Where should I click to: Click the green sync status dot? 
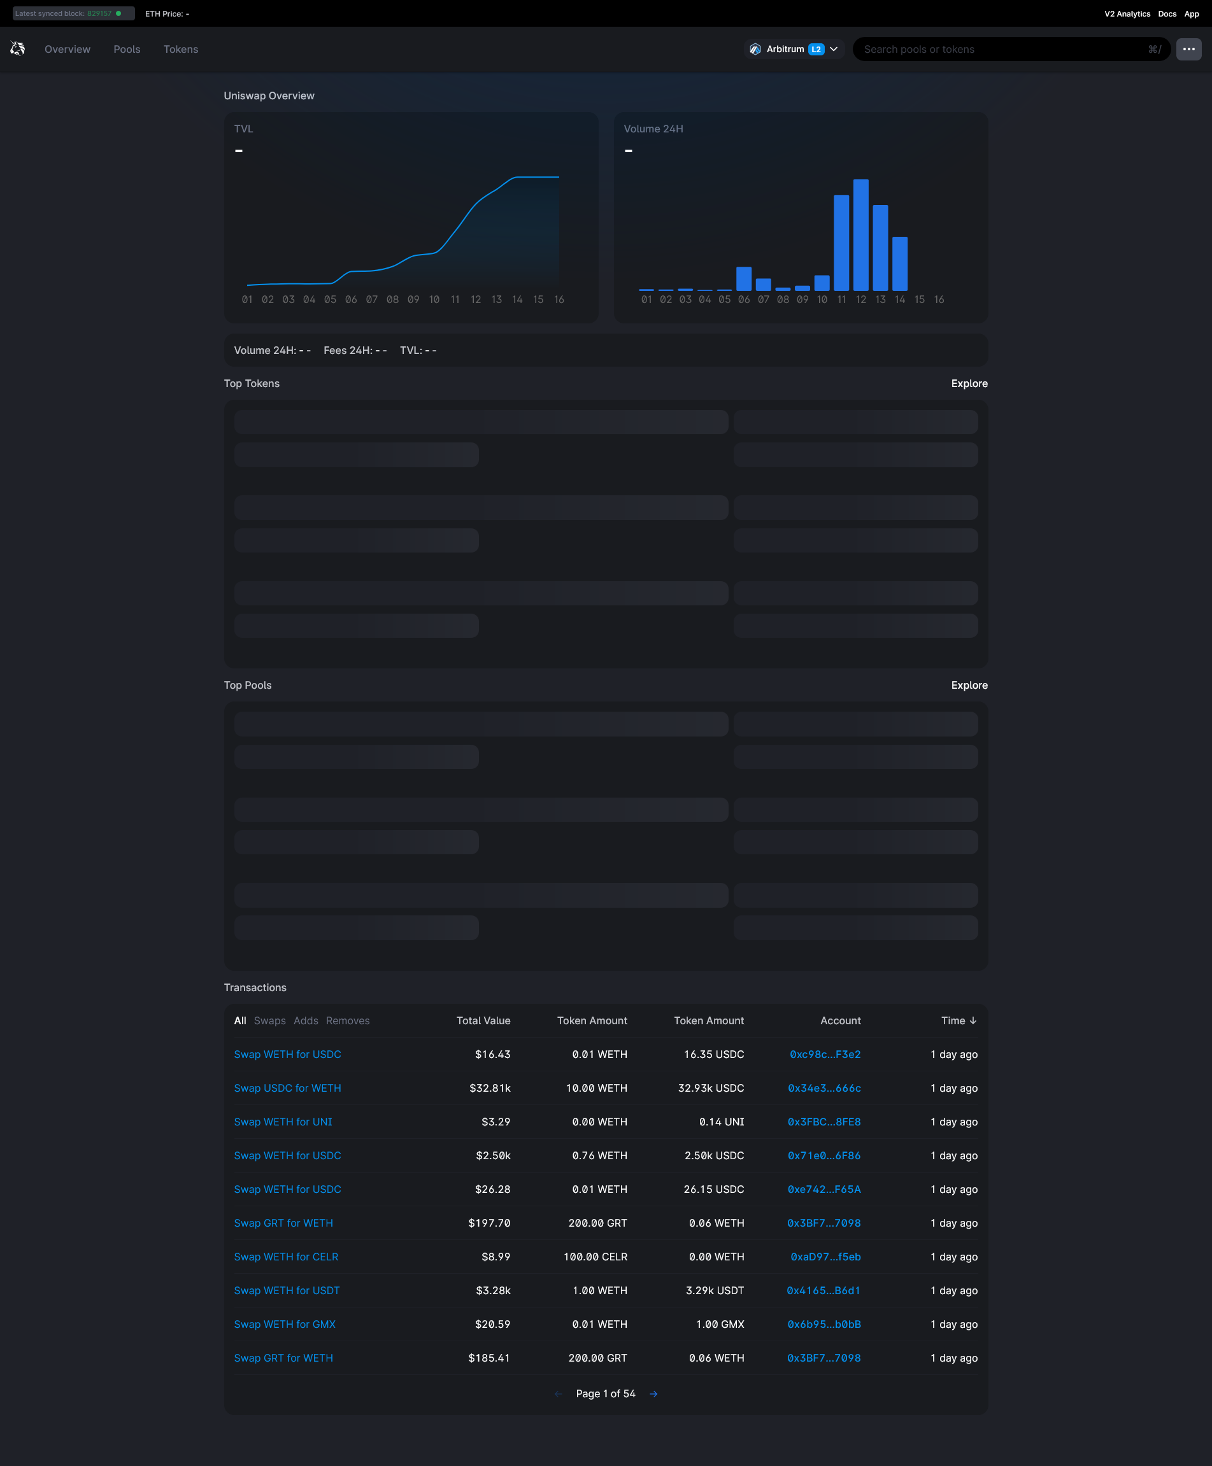119,13
